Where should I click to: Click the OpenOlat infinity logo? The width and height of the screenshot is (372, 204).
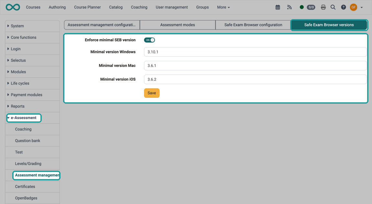(13, 7)
